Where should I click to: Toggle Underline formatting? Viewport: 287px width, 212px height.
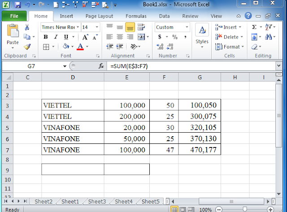pyautogui.click(x=66, y=37)
